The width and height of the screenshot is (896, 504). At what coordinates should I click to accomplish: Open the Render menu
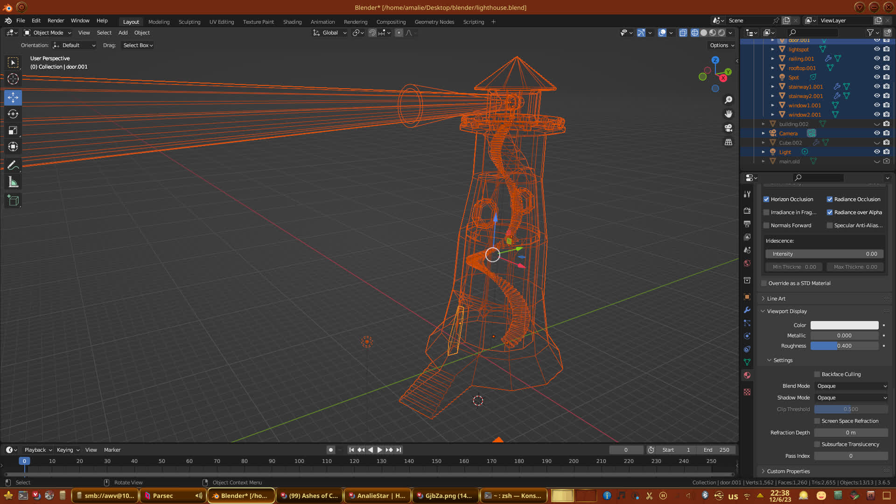(56, 21)
